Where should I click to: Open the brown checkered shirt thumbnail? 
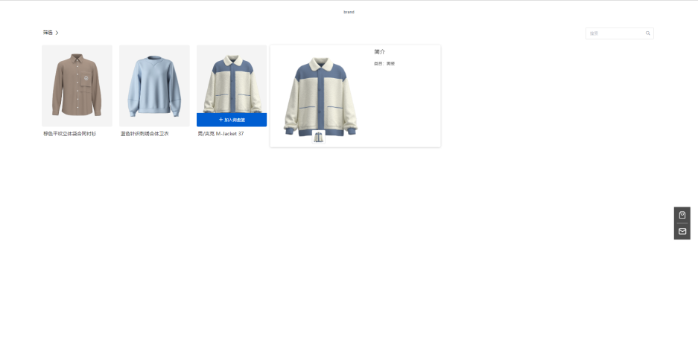click(77, 85)
